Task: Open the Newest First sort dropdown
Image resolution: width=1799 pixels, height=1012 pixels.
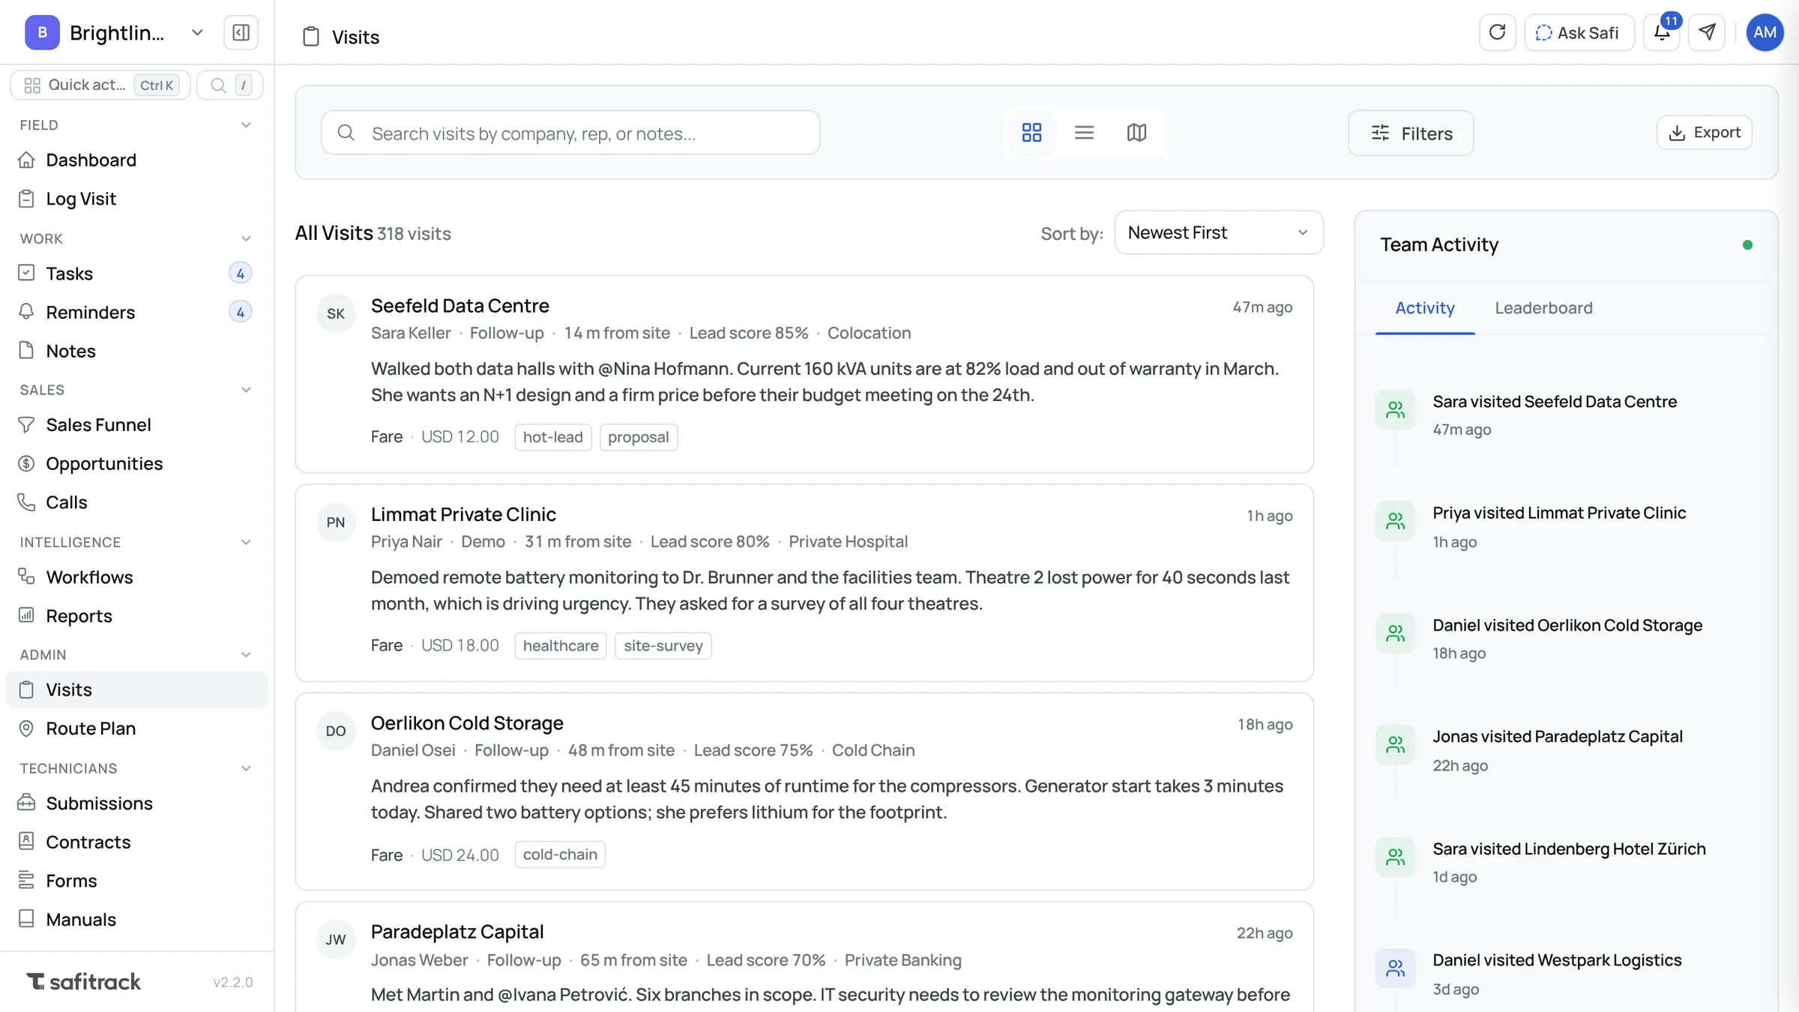Action: click(x=1219, y=232)
